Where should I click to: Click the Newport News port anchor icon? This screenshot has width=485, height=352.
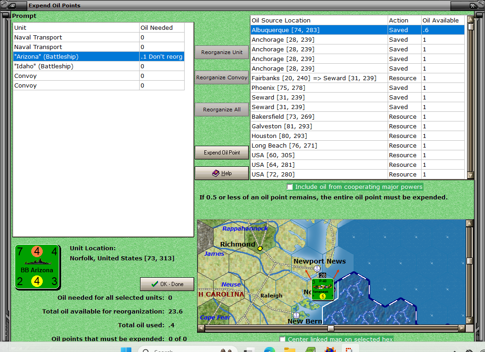click(x=317, y=269)
